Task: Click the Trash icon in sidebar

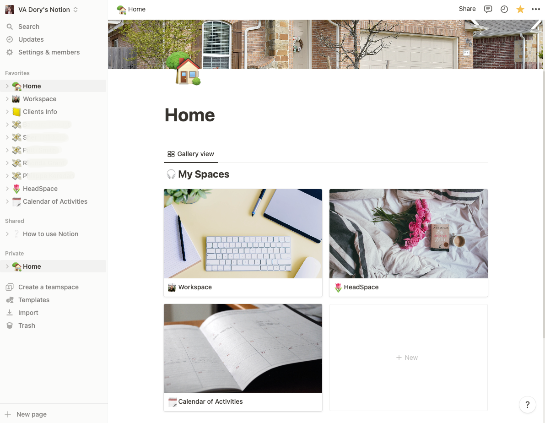Action: coord(10,325)
